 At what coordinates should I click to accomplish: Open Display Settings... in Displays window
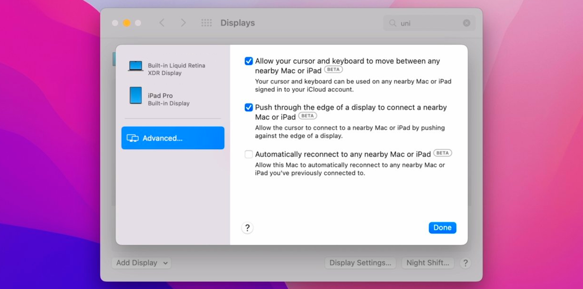coord(360,263)
